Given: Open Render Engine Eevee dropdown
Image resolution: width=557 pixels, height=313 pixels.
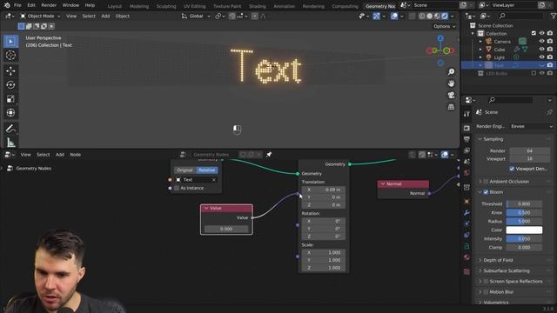Looking at the screenshot, I should 531,126.
